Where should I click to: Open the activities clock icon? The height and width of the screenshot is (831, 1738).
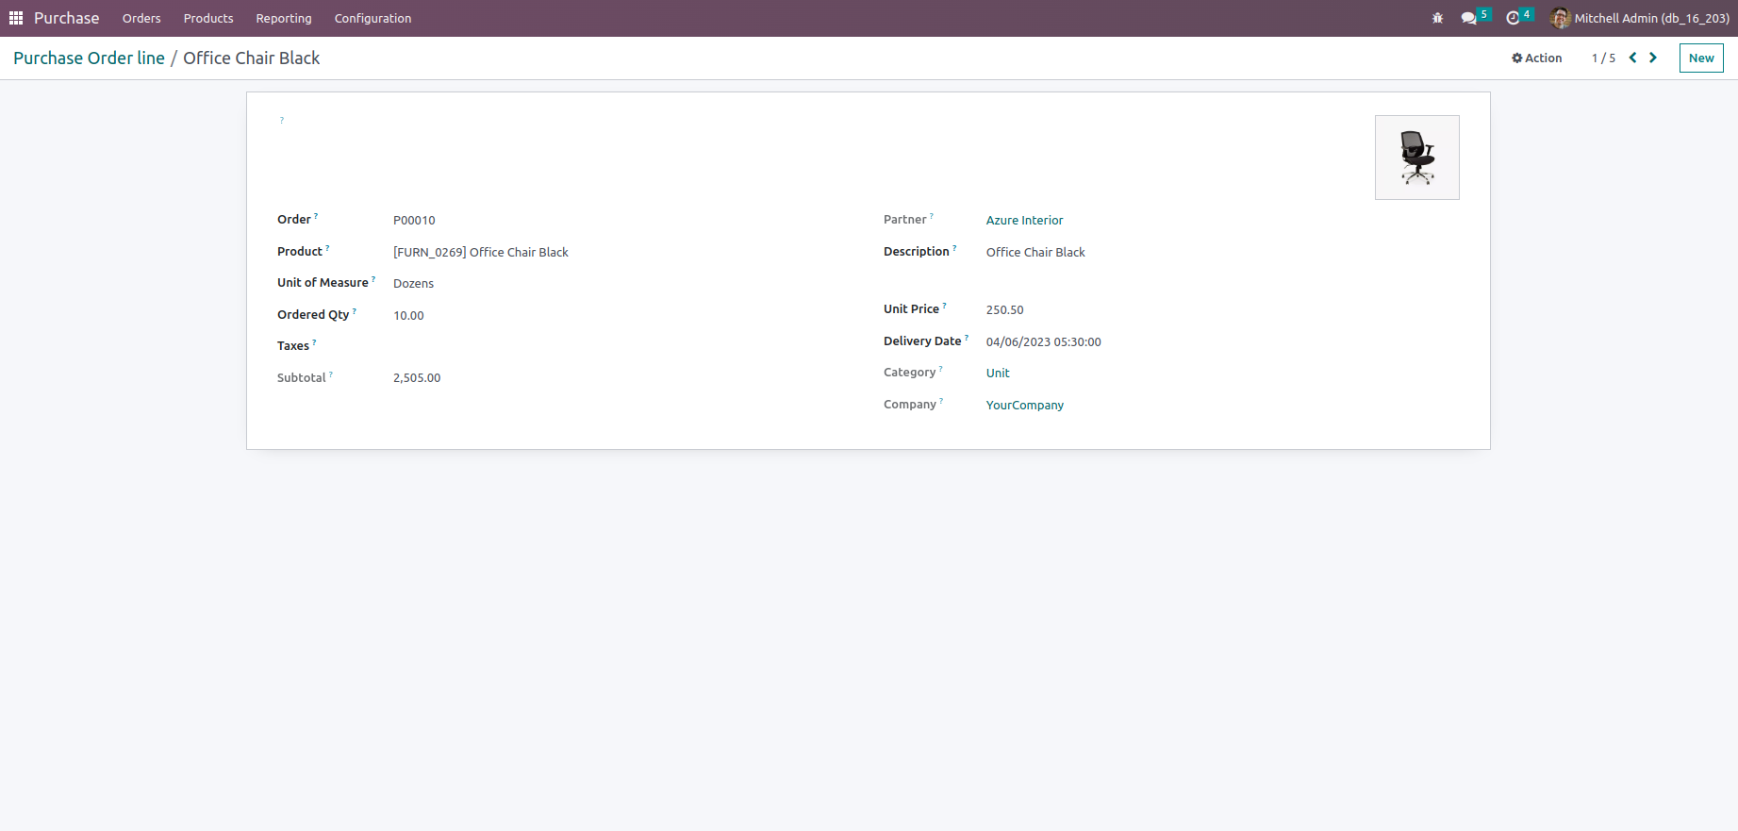[1513, 18]
